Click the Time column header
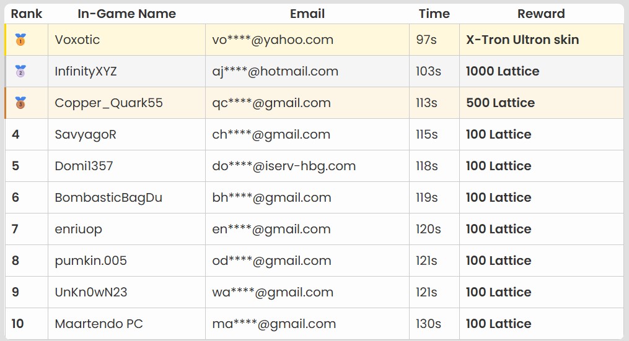The height and width of the screenshot is (341, 629). click(x=434, y=14)
